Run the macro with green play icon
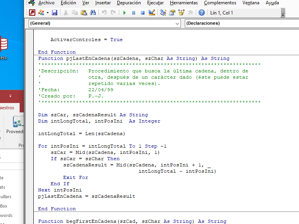The height and width of the screenshot is (224, 299). pos(124,13)
